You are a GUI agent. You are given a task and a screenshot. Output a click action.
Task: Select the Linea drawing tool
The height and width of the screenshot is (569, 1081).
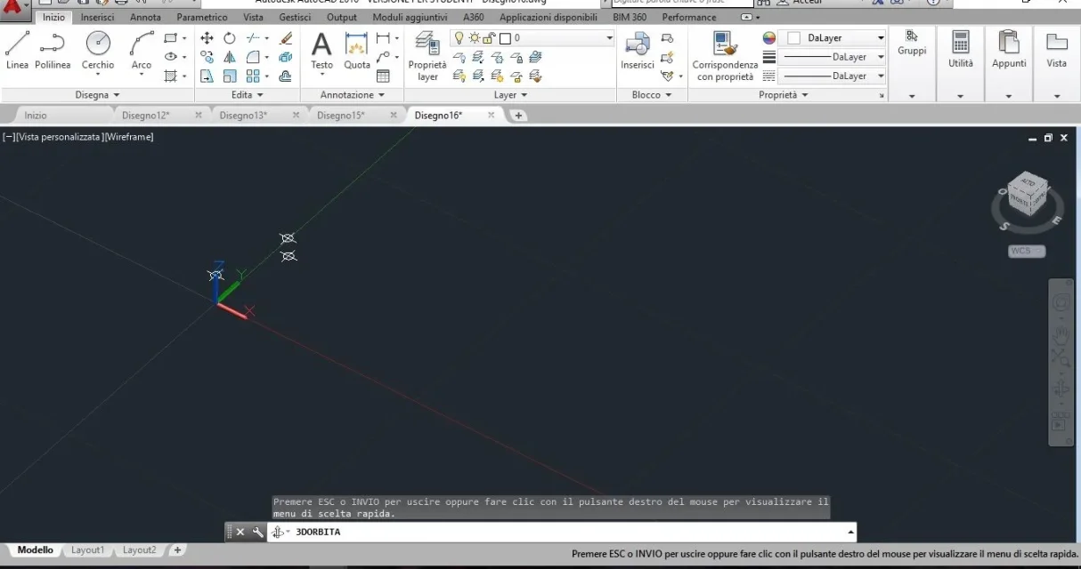click(17, 50)
